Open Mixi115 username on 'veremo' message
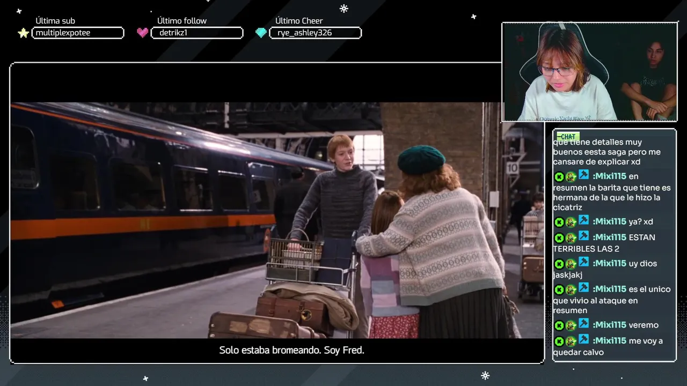 pyautogui.click(x=609, y=325)
